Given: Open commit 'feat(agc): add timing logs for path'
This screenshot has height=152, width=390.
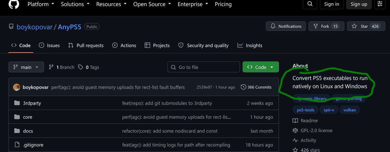Looking at the screenshot, I should click(176, 145).
